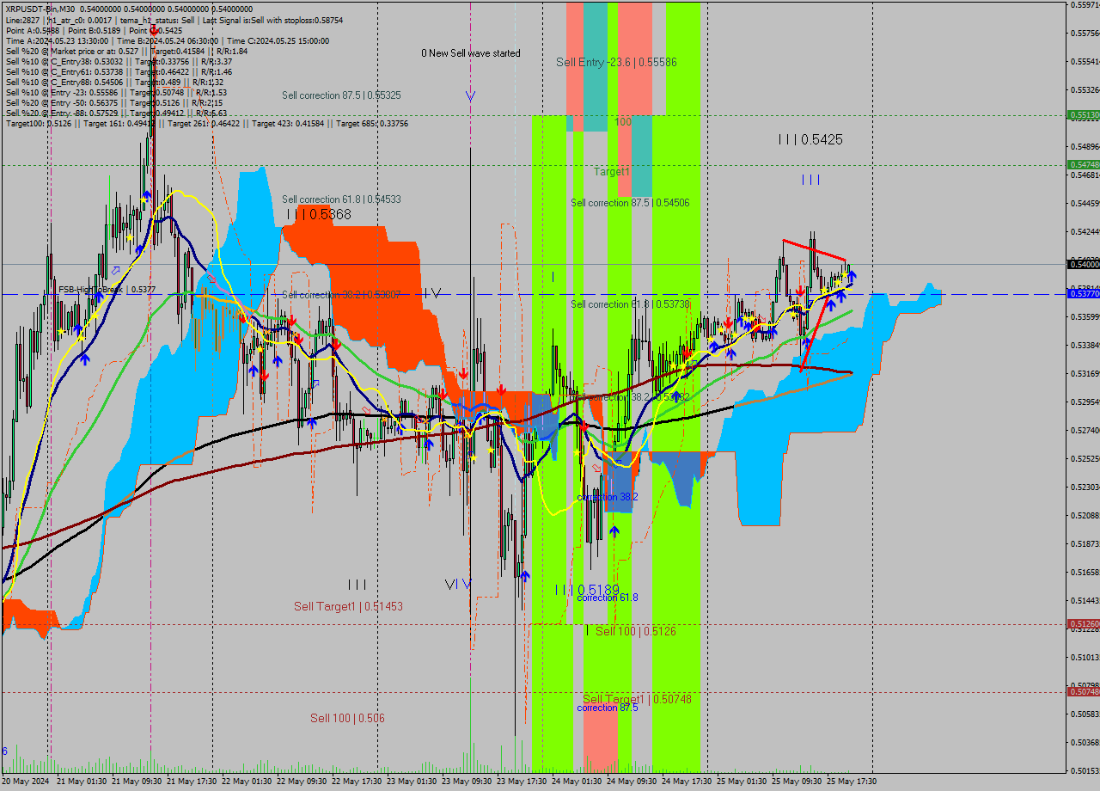Viewport: 1100px width, 791px height.
Task: Click 'Sell correction 61.8 | 0.53738' label
Action: coord(630,304)
